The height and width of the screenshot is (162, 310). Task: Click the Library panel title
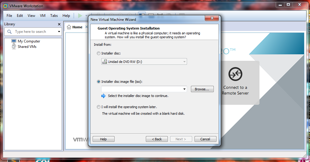click(x=10, y=24)
